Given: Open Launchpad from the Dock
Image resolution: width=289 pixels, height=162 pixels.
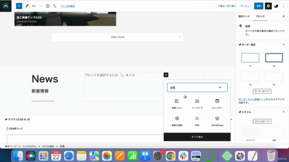Looking at the screenshot, I should coord(43,156).
